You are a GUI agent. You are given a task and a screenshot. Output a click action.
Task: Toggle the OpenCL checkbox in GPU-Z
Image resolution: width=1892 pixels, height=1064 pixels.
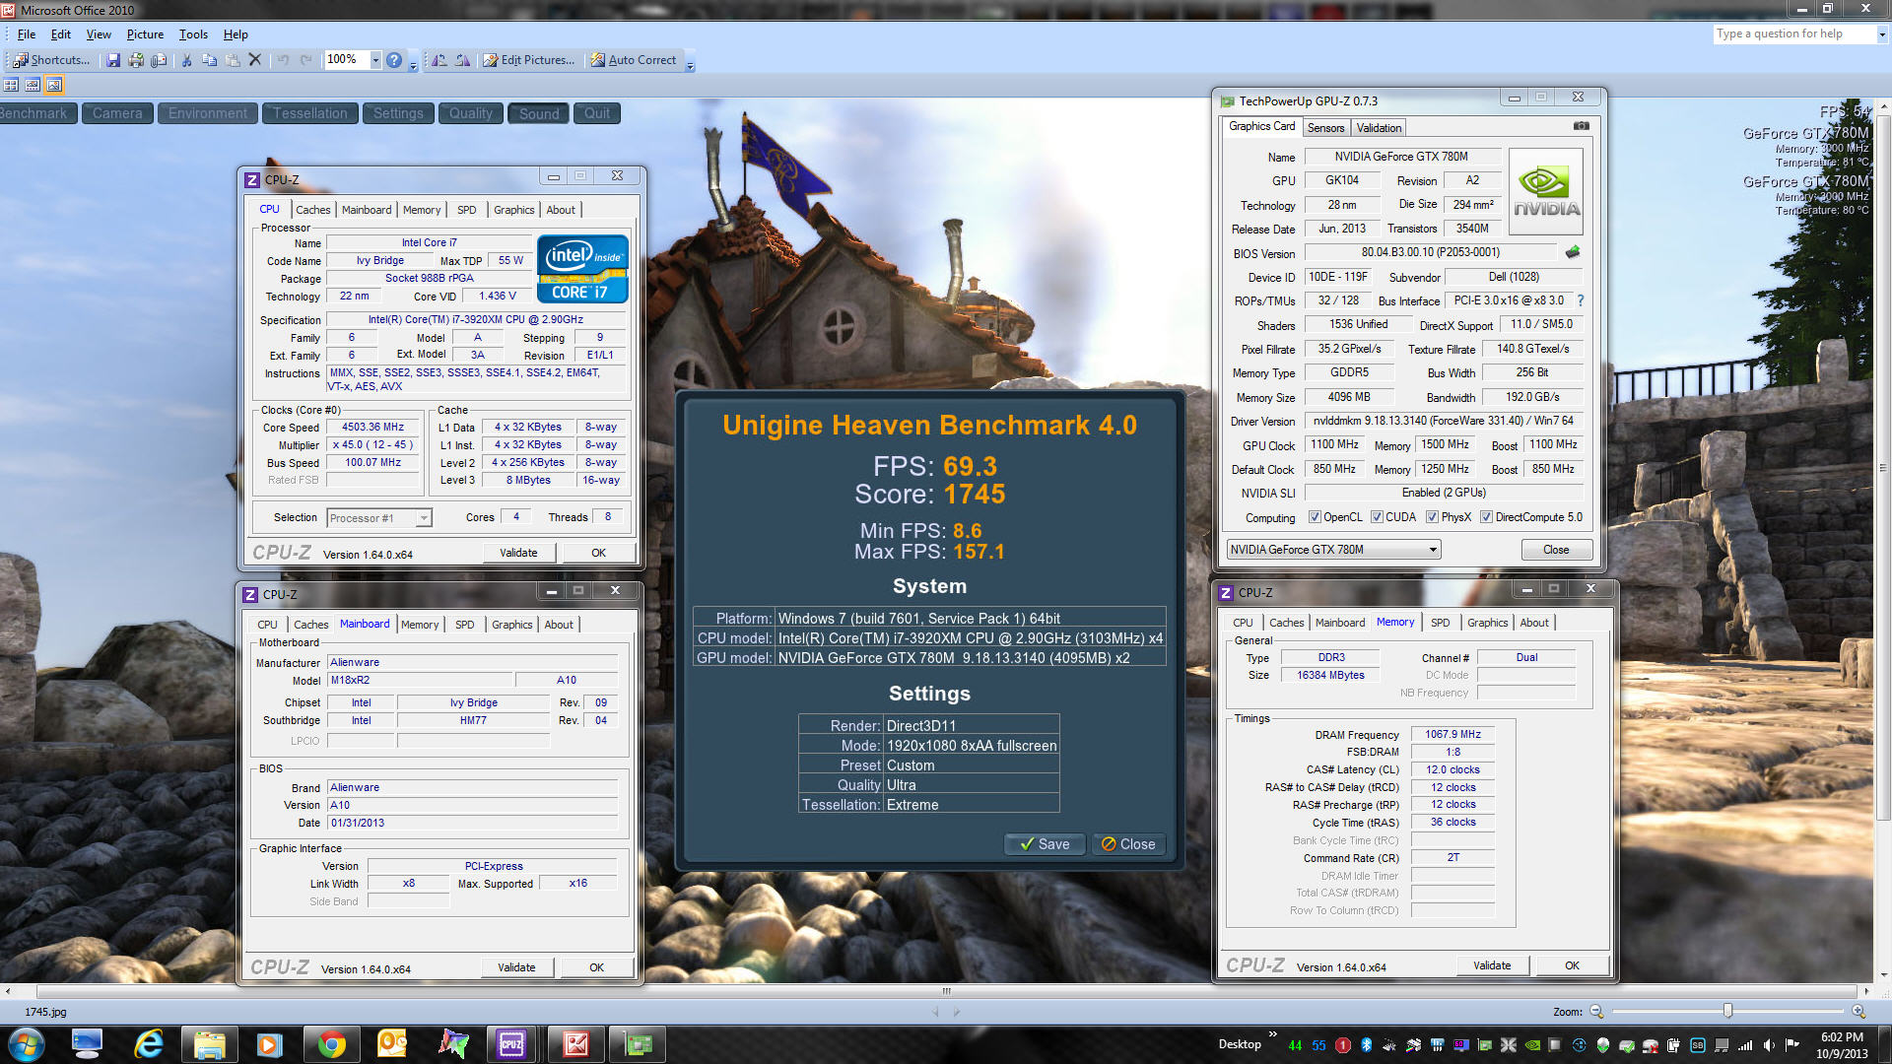click(x=1314, y=517)
